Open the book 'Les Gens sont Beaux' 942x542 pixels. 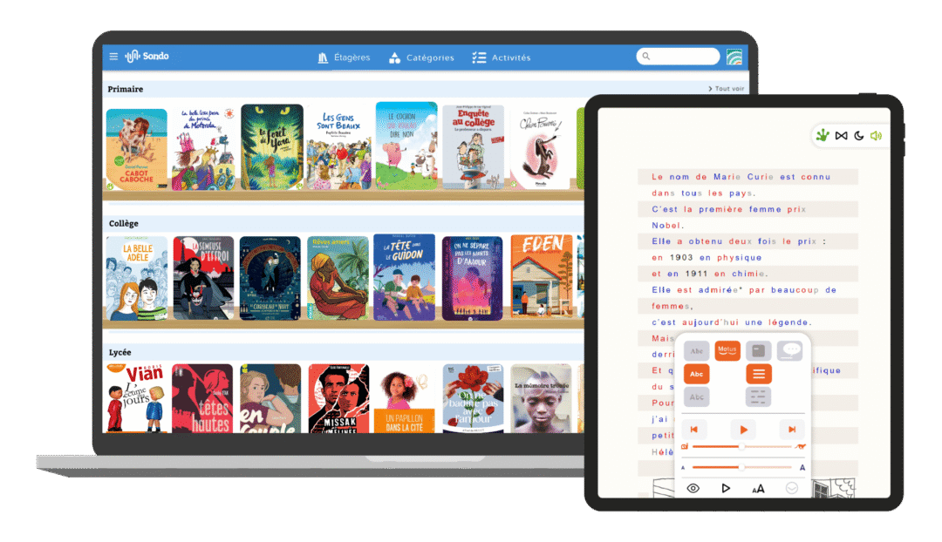tap(338, 148)
